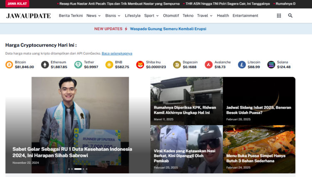This screenshot has width=312, height=177.
Task: Open the Otomotif menu item
Action: (171, 15)
